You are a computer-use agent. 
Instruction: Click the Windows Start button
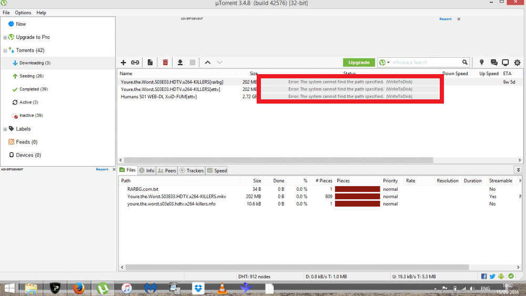click(x=9, y=288)
